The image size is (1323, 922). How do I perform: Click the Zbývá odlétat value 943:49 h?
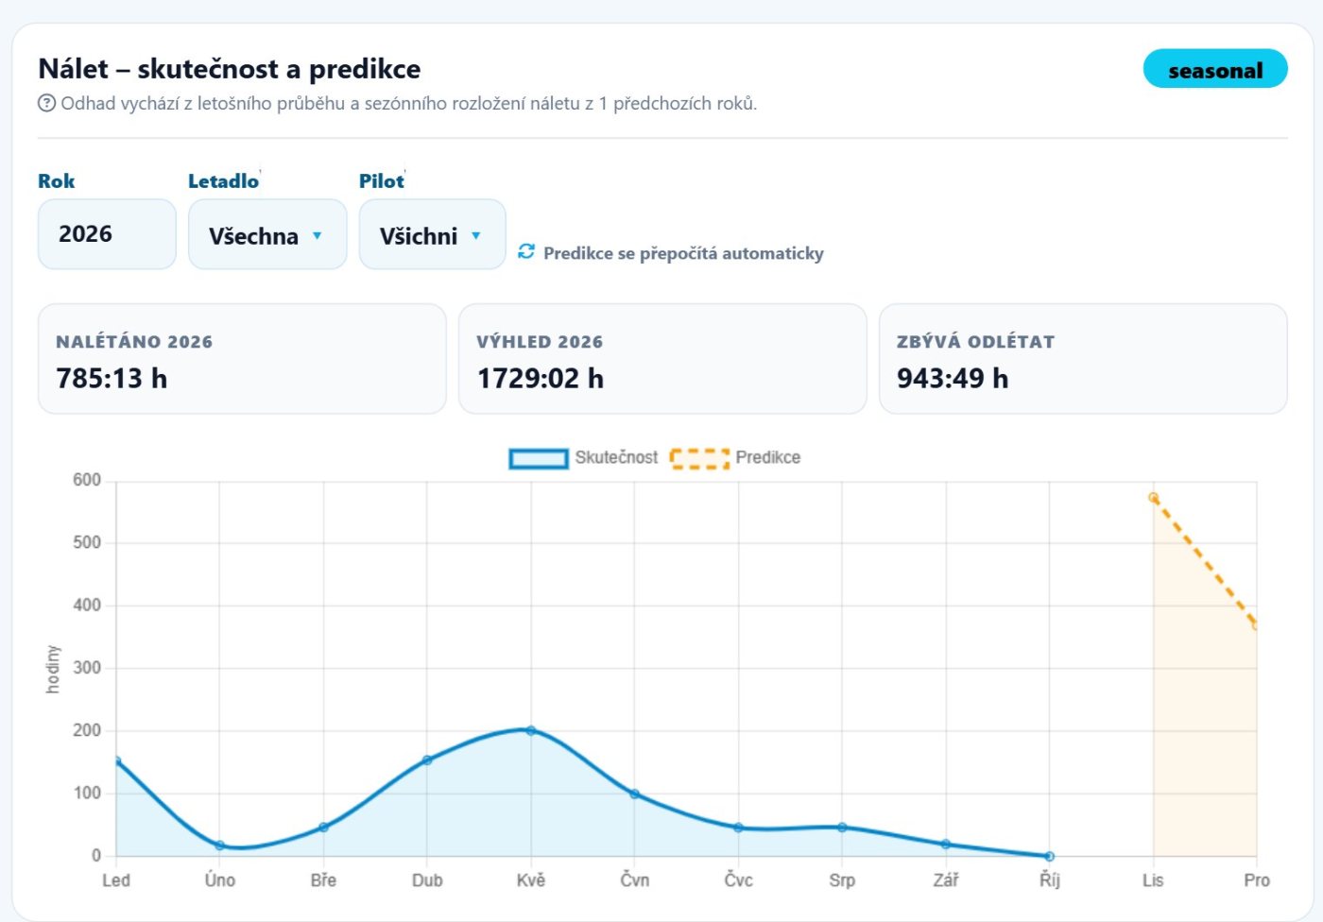[953, 379]
